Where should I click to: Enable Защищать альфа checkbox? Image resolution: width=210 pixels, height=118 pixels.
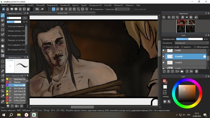(x=164, y=47)
